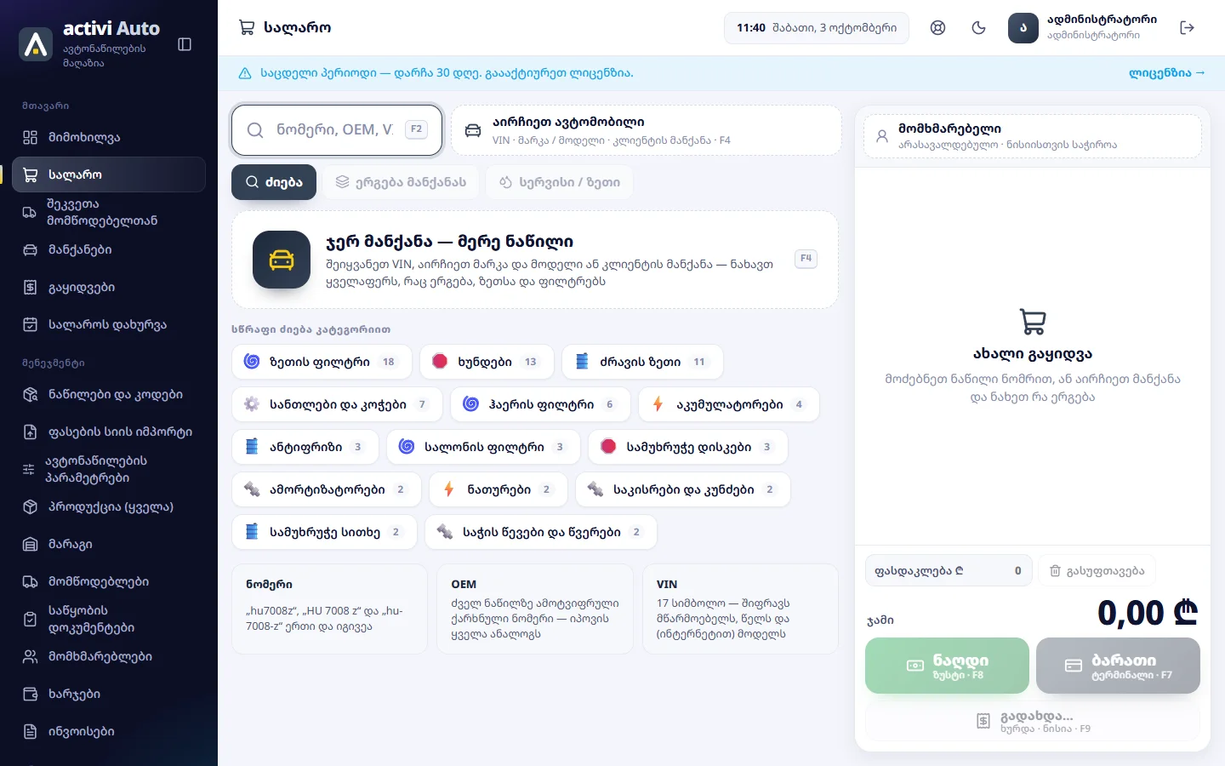Click the activi Auto logo icon
The image size is (1225, 766).
[x=36, y=44]
